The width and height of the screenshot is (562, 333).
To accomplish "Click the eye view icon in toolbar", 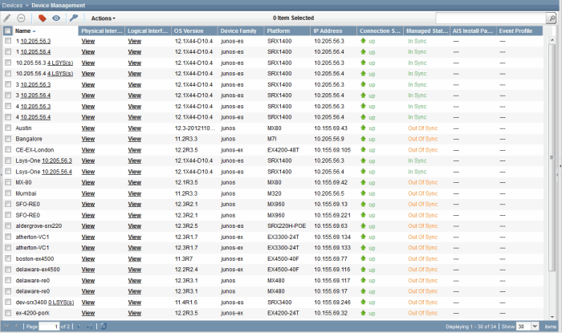I will (56, 18).
